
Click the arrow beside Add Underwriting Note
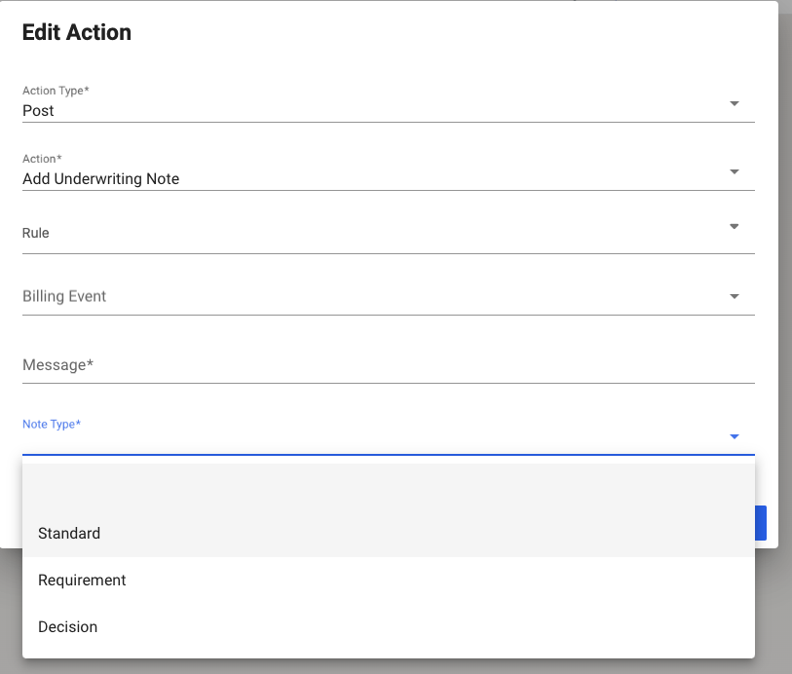[x=735, y=172]
